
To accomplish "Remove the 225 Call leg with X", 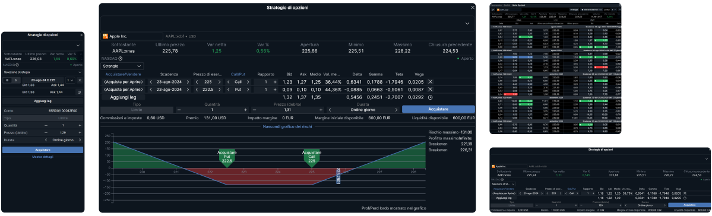I will 430,82.
